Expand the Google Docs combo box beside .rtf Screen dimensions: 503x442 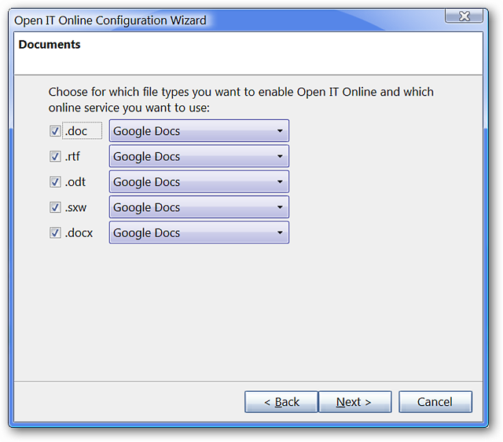199,156
